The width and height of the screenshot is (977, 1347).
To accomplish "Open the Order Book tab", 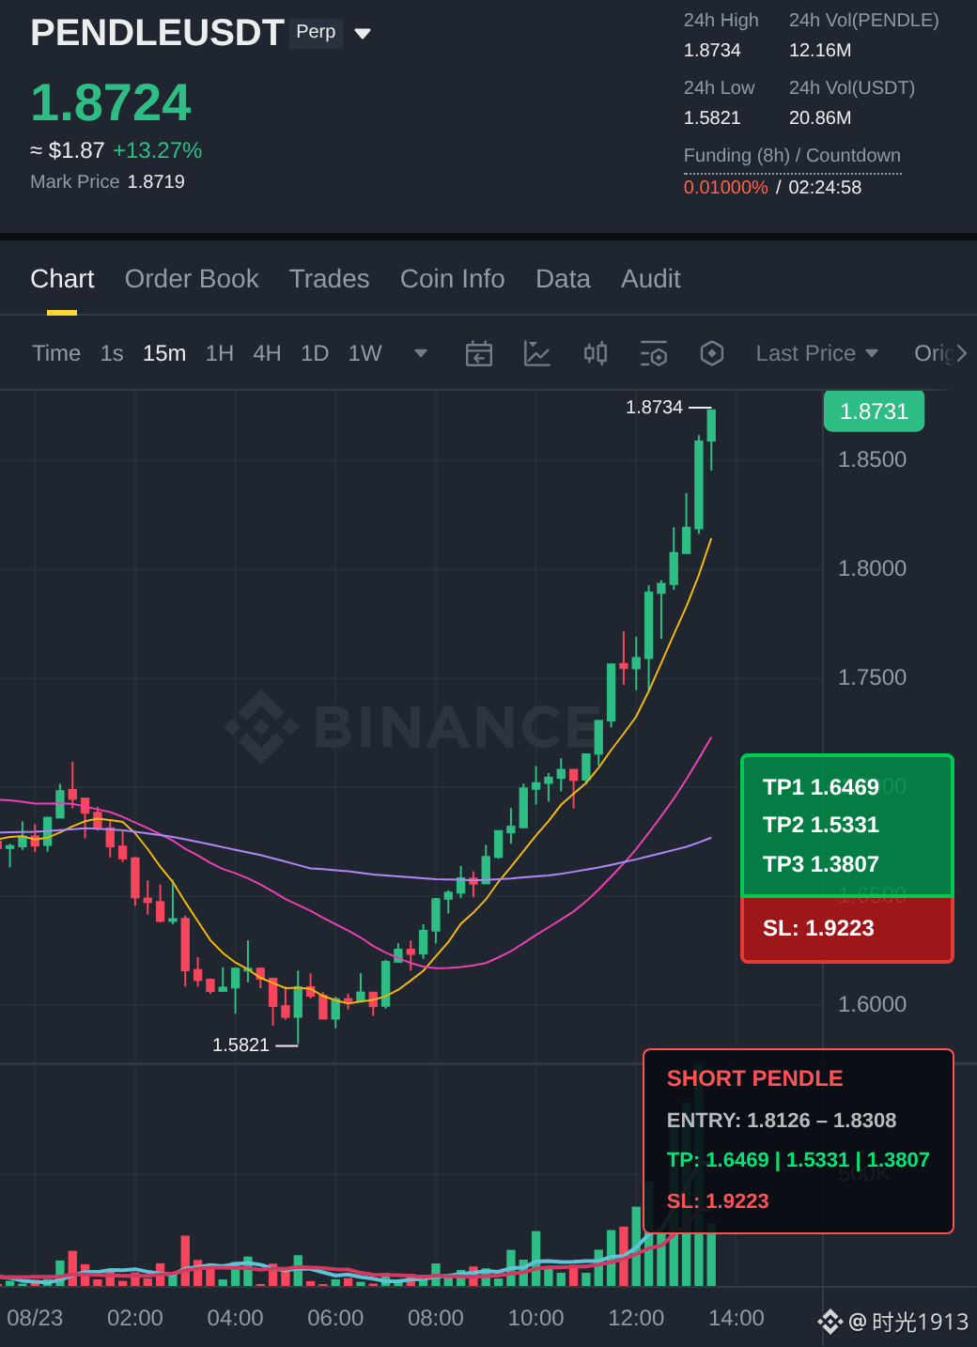I will [192, 279].
